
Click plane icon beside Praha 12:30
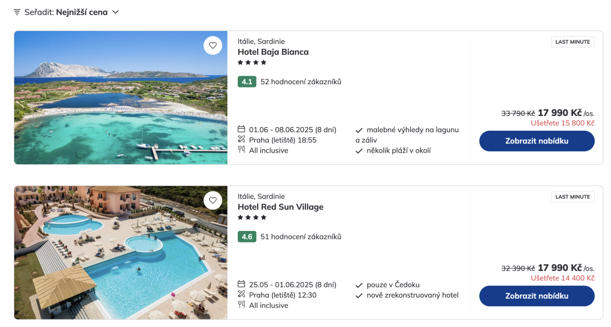[242, 295]
